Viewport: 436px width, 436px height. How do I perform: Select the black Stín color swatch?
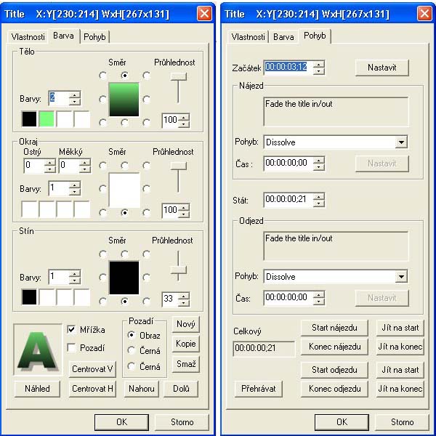pyautogui.click(x=29, y=297)
